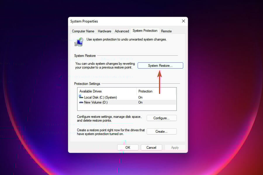Viewport: 263px width, 175px height.
Task: Cancel the System Properties dialog
Action: click(x=151, y=147)
